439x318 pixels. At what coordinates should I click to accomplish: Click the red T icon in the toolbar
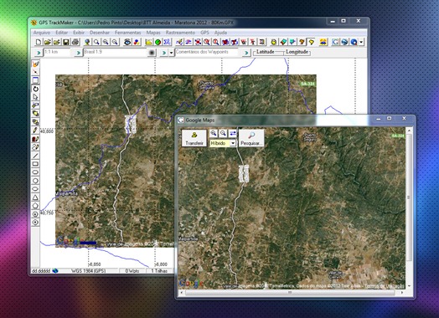252,42
